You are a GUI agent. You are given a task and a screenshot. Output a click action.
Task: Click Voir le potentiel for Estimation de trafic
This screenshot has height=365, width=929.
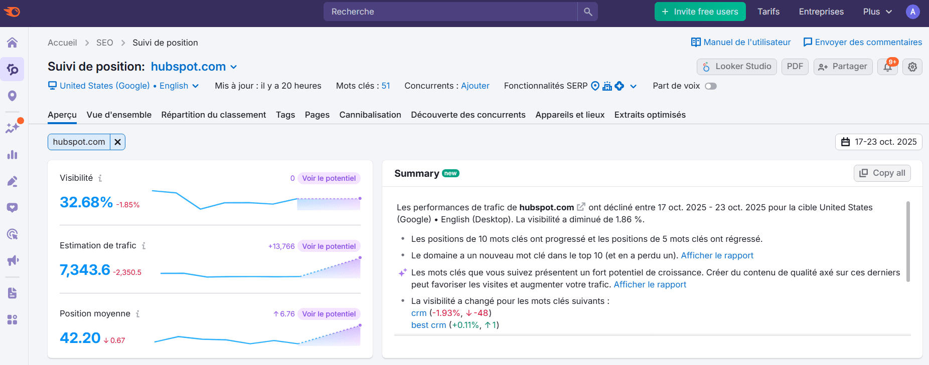(329, 246)
